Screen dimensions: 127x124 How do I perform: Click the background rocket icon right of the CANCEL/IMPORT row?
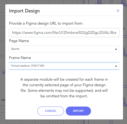pyautogui.click(x=125, y=102)
